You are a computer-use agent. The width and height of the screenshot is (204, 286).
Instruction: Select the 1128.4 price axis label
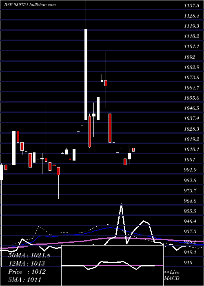click(191, 16)
